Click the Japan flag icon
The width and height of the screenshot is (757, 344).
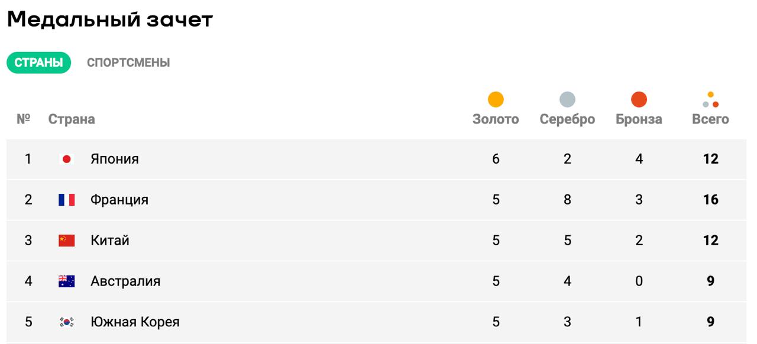[x=66, y=159]
